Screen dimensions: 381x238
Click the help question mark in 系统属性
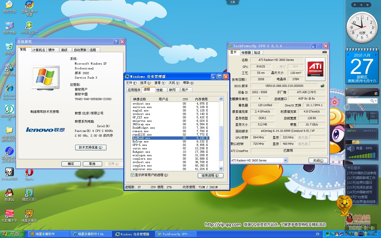[x=116, y=42]
